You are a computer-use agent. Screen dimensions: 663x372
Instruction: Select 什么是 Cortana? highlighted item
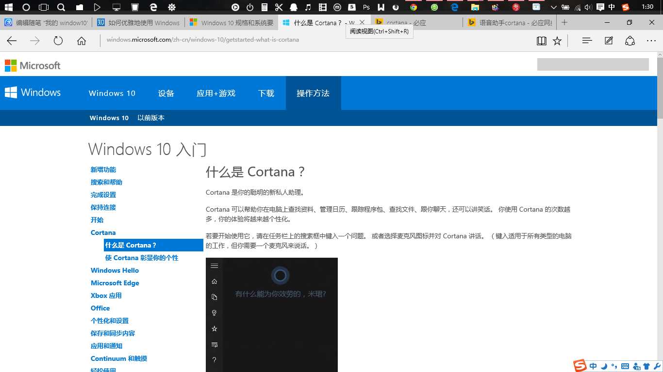click(x=153, y=245)
